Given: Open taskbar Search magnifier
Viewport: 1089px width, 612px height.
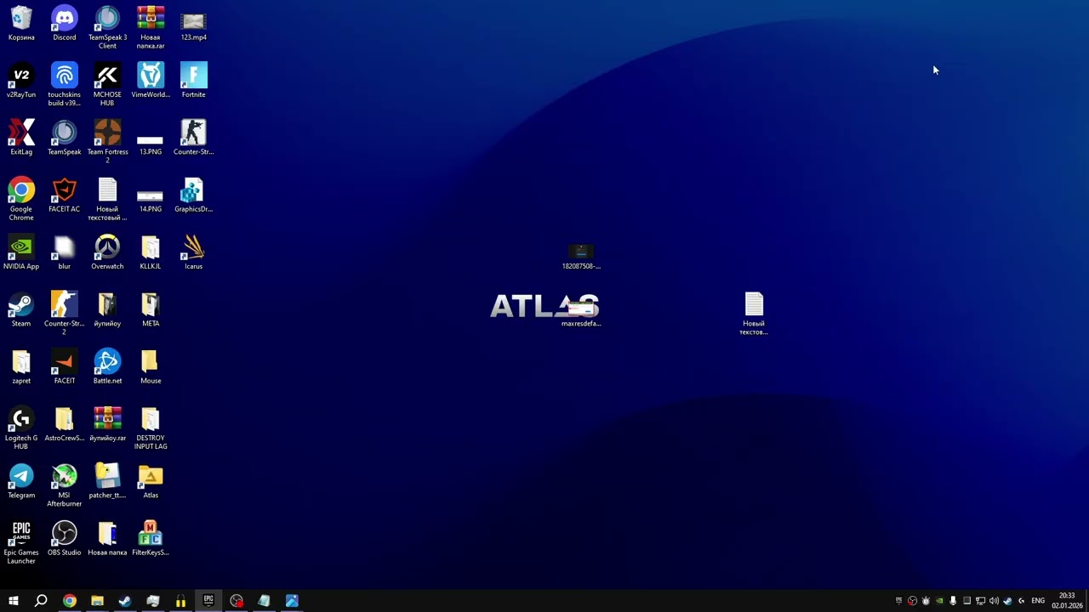Looking at the screenshot, I should pos(41,600).
